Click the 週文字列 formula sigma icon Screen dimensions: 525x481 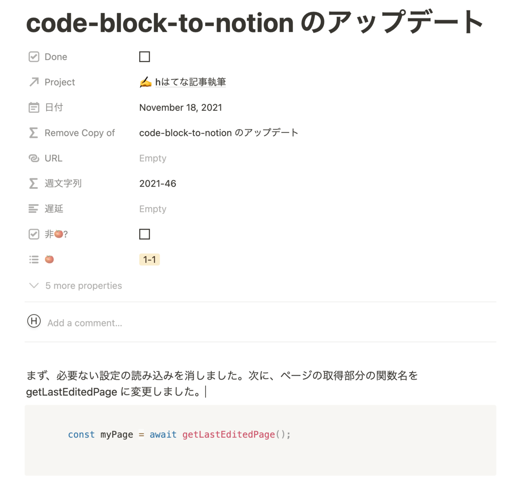(34, 184)
